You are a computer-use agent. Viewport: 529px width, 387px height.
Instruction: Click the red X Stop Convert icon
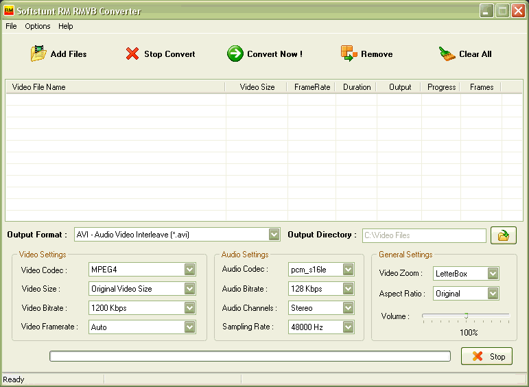pyautogui.click(x=132, y=54)
